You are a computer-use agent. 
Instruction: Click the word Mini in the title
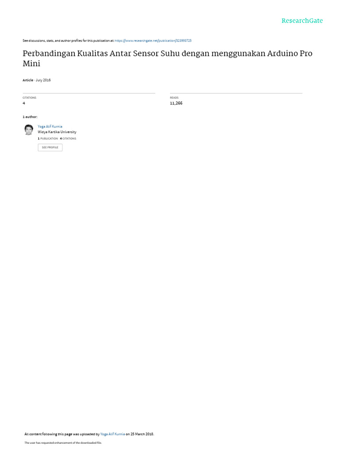(x=31, y=64)
